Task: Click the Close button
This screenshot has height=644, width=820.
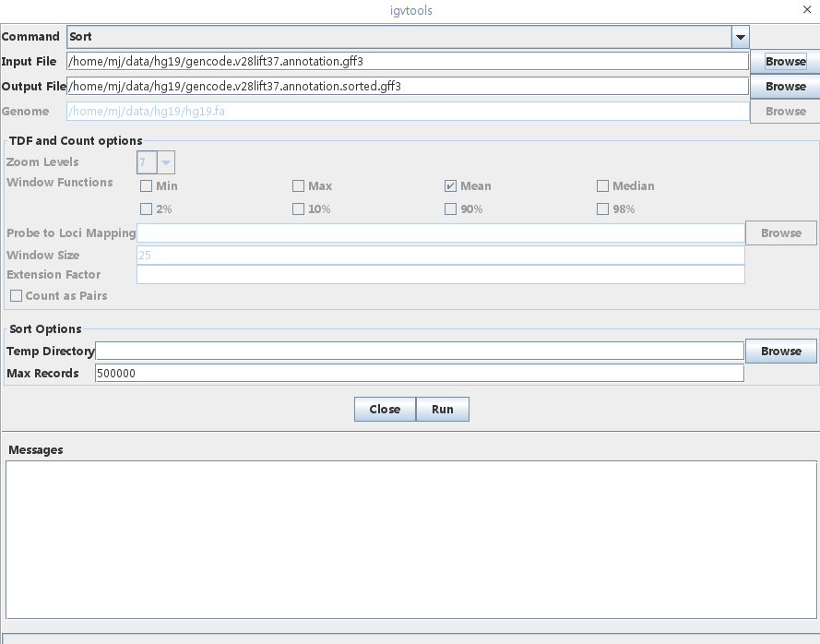Action: coord(385,409)
